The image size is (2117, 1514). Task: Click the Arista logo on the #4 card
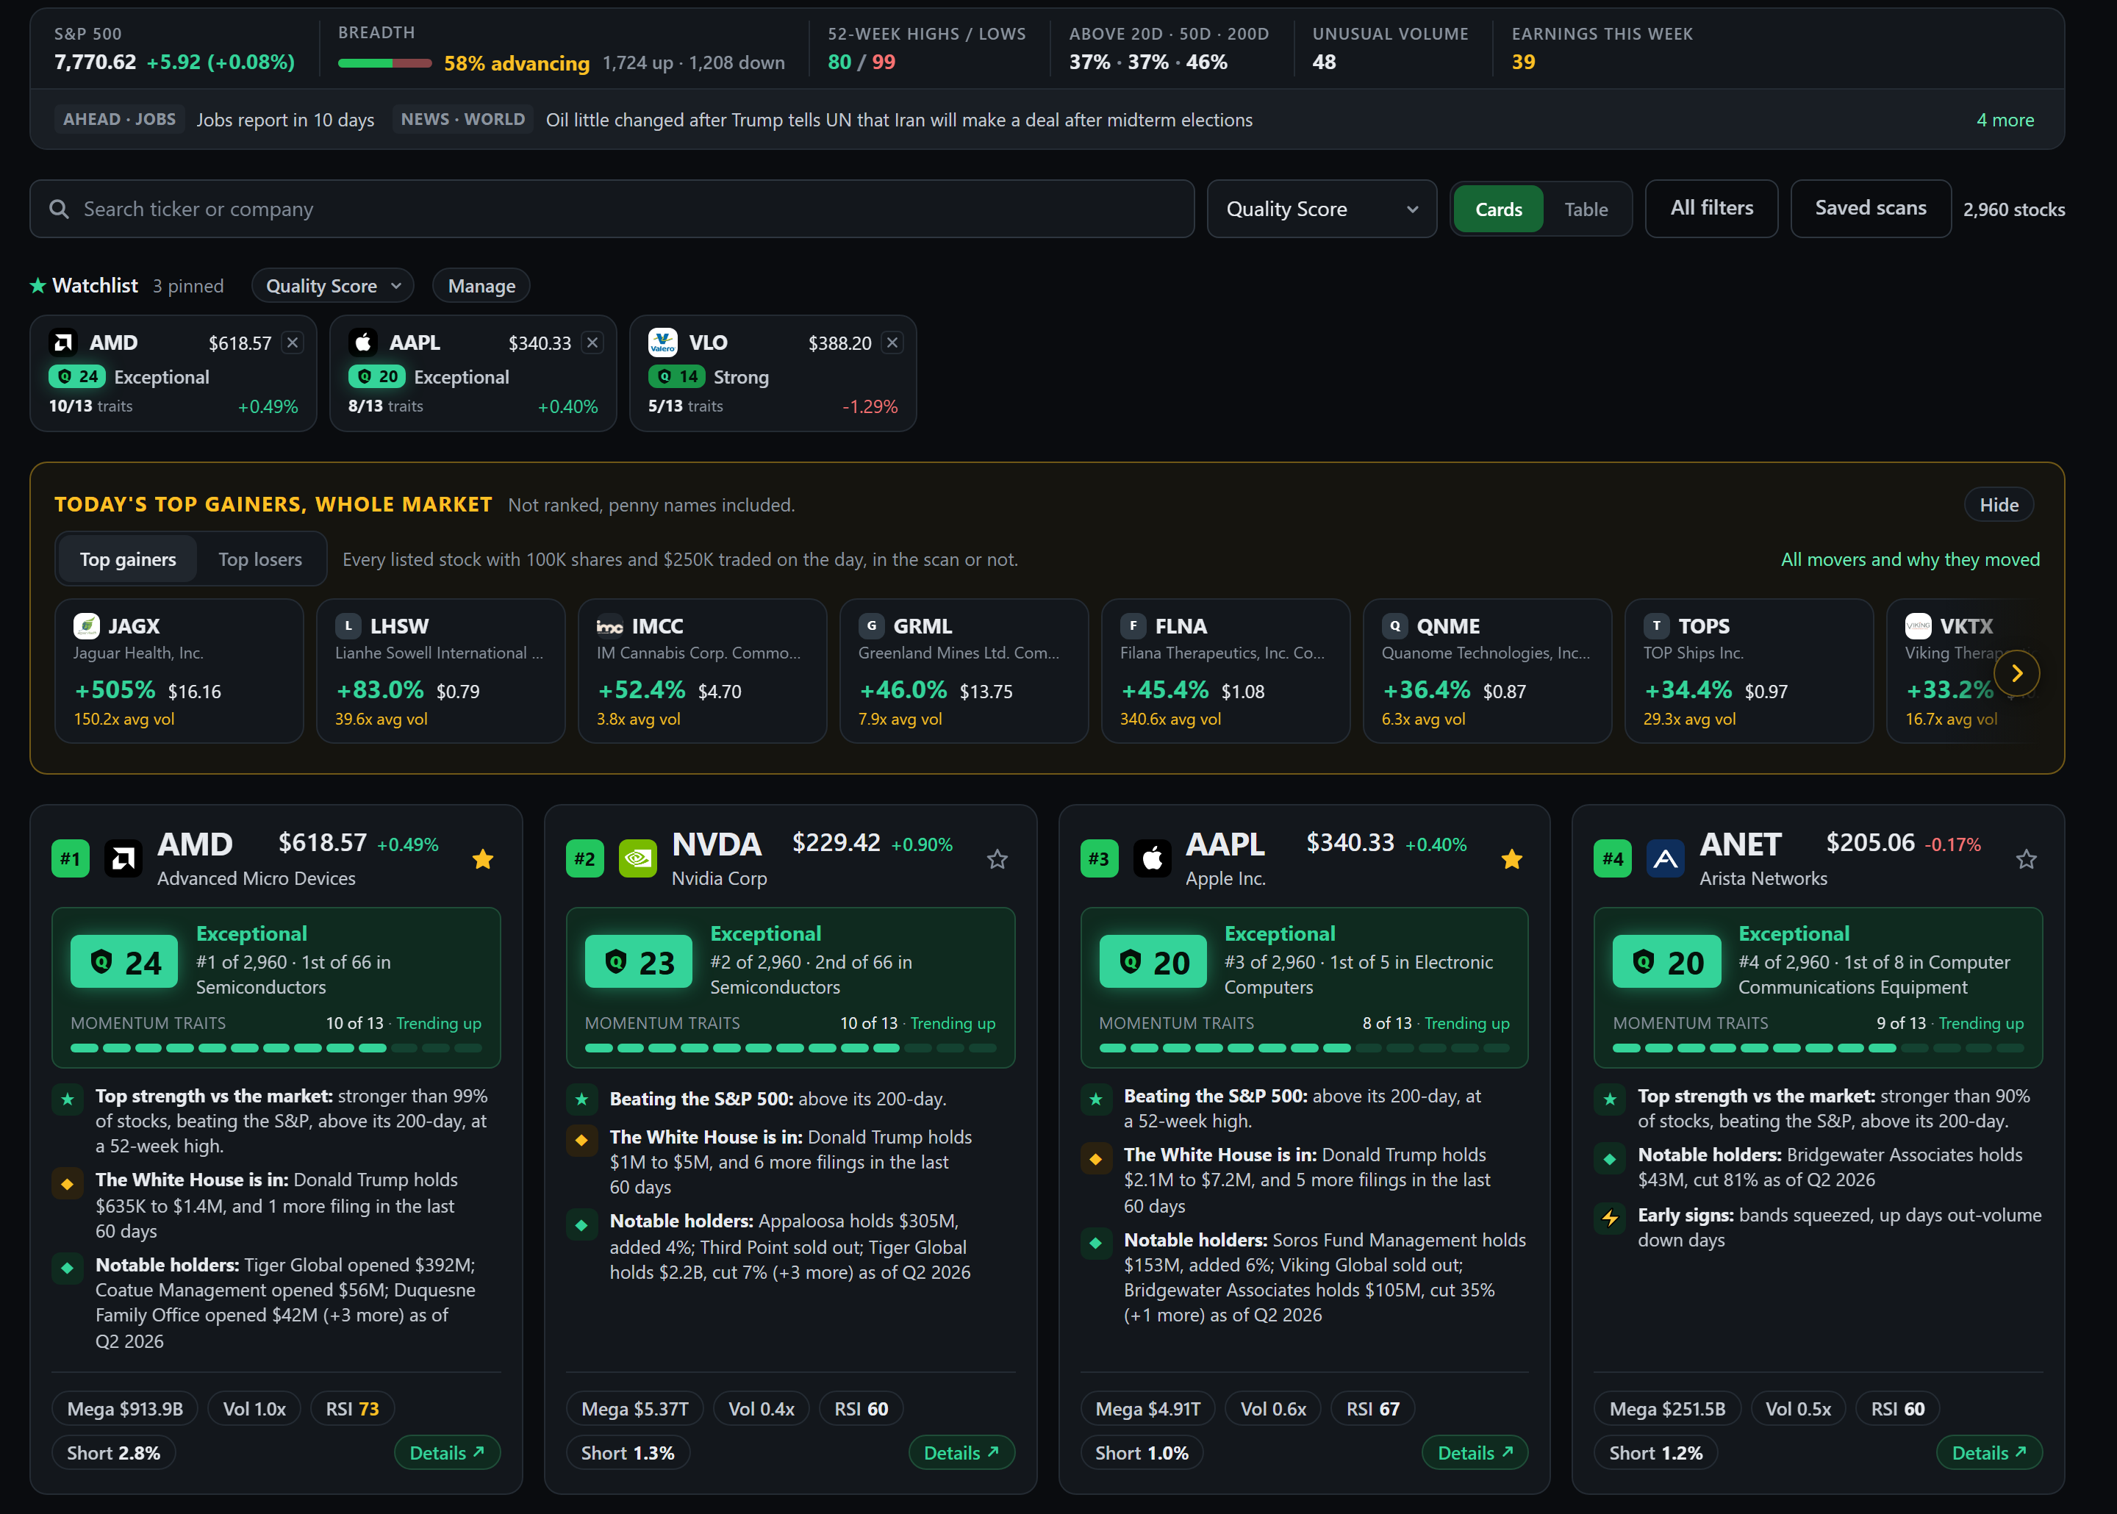pos(1666,858)
